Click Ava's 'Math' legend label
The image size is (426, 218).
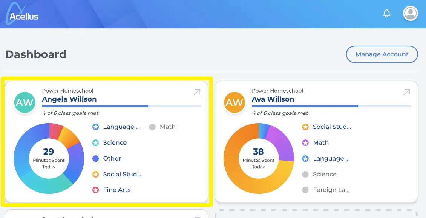pos(321,142)
